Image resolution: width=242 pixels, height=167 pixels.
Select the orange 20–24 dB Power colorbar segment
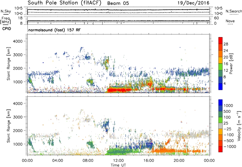coord(221,54)
